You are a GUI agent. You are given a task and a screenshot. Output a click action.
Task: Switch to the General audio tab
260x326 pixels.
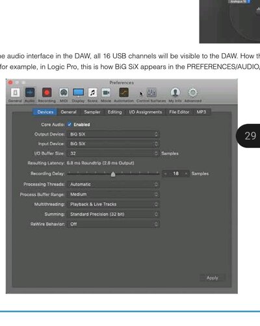(x=69, y=112)
